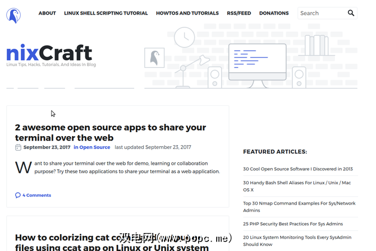Click the comment bubble icon
Screen dimensions: 376x251
pos(18,195)
